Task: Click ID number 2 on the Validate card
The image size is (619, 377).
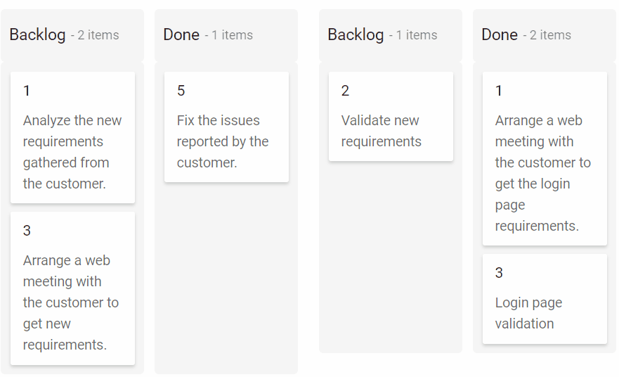Action: point(345,91)
